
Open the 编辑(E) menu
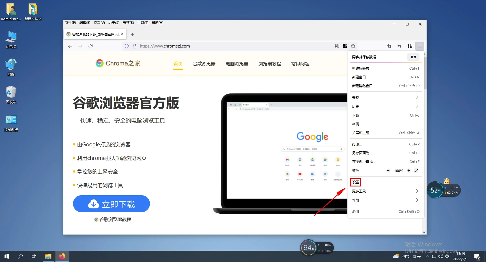point(85,23)
